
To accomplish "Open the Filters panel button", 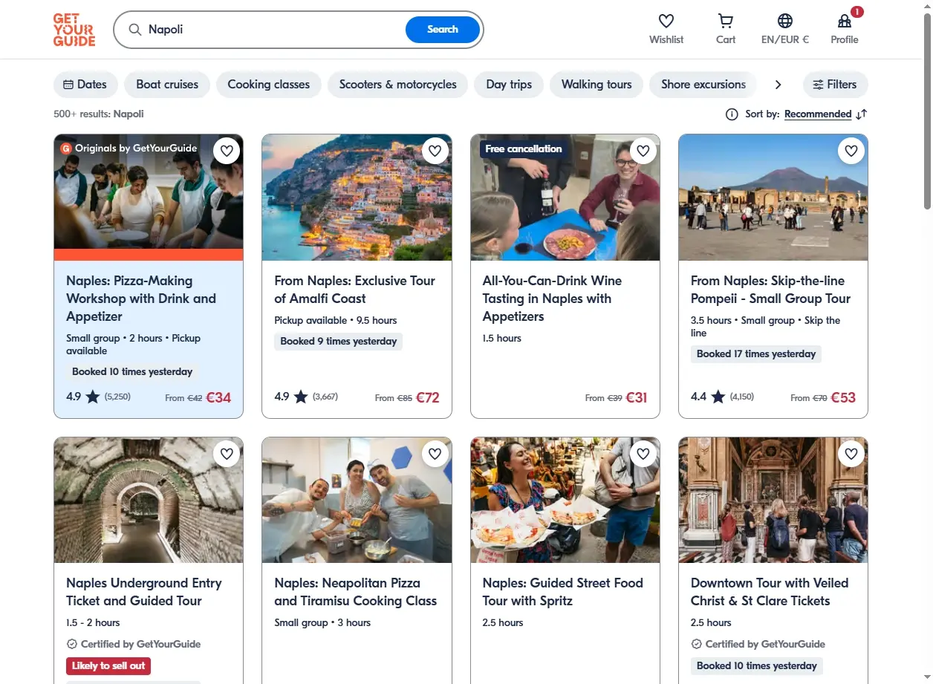I will coord(835,85).
